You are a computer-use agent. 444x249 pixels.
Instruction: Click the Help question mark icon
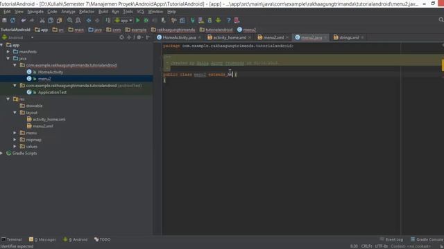(x=228, y=20)
